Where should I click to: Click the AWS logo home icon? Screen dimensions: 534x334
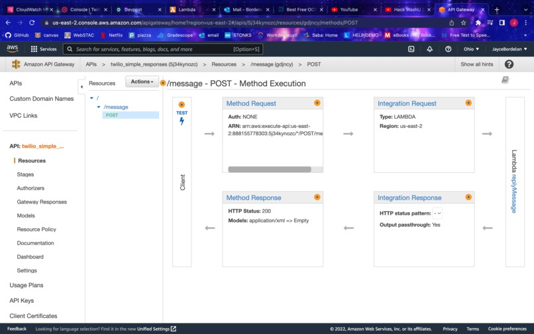pos(13,49)
